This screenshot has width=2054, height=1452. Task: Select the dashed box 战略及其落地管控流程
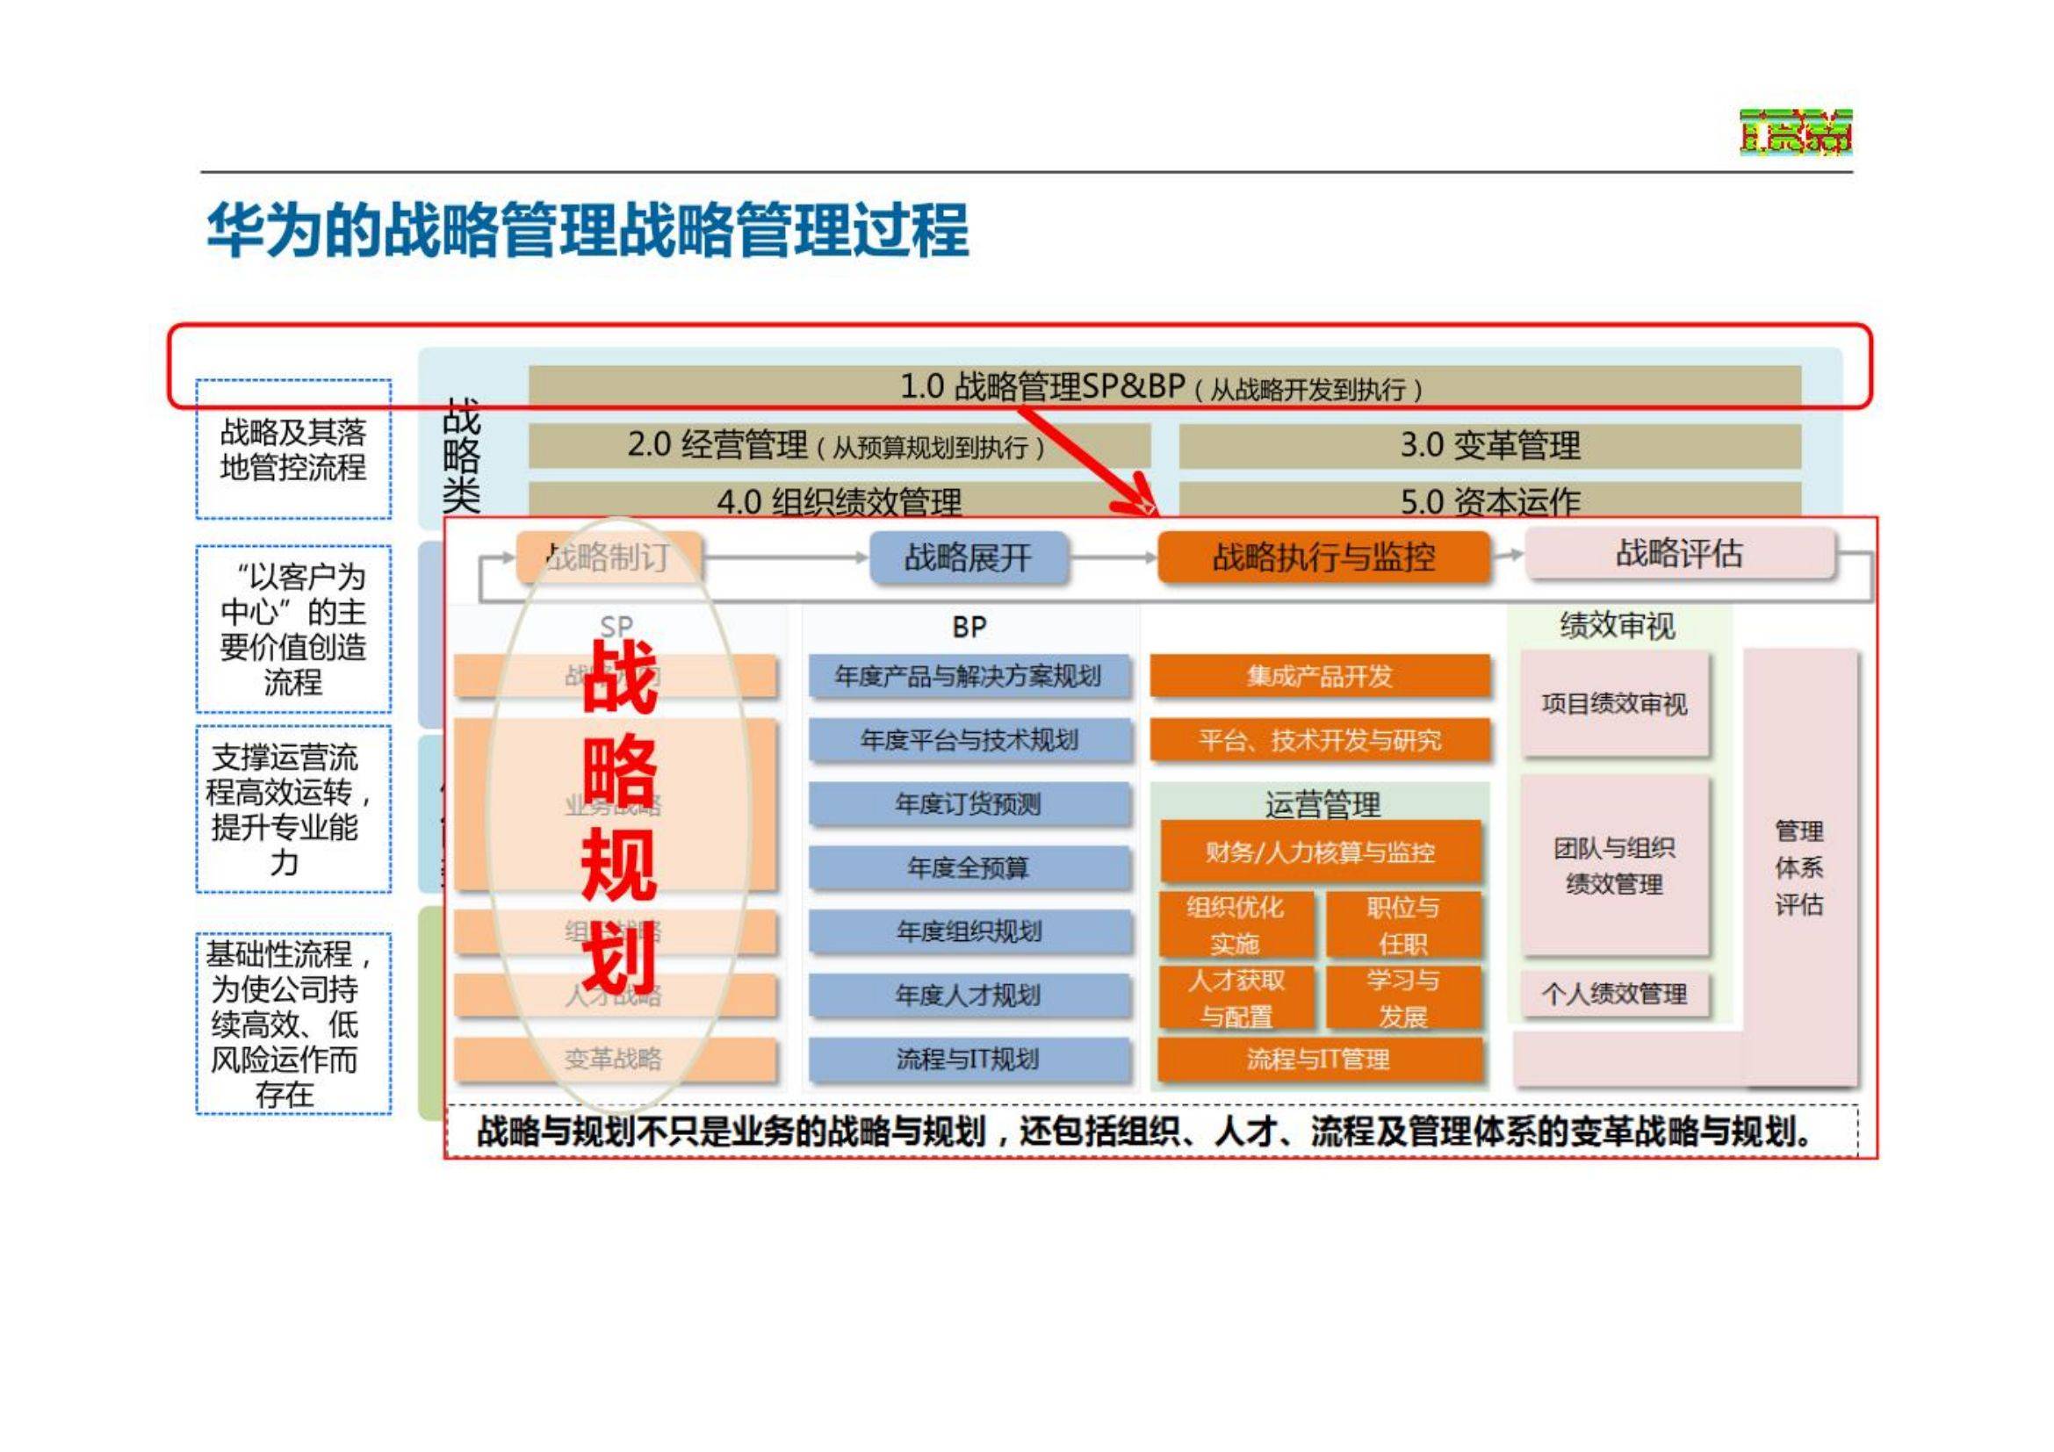[x=293, y=449]
